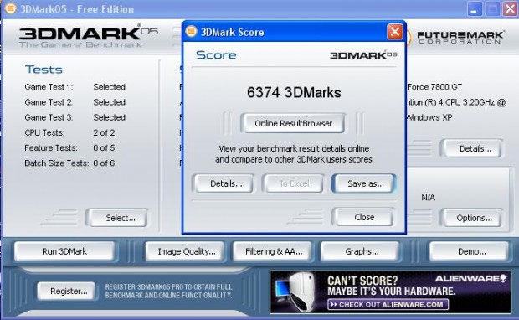Viewport: 519px width, 320px height.
Task: Click the '0 of 5' feature tests value
Action: [x=104, y=147]
